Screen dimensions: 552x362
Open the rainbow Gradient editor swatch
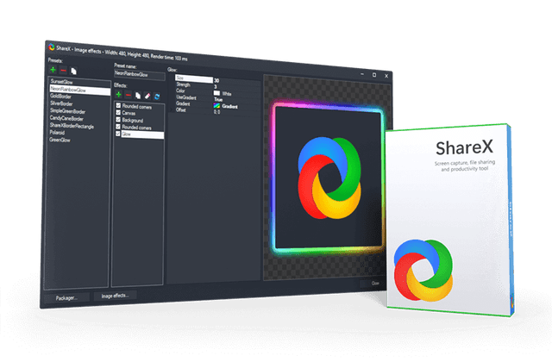click(x=216, y=105)
